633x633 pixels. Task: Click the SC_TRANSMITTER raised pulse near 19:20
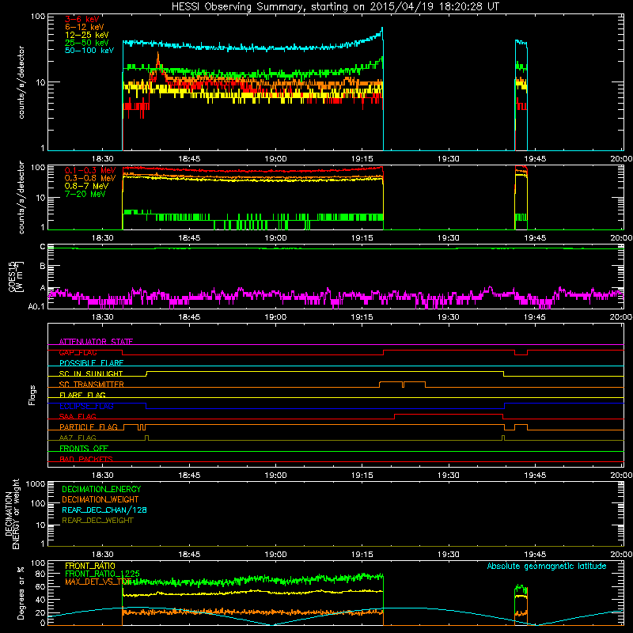coord(402,382)
